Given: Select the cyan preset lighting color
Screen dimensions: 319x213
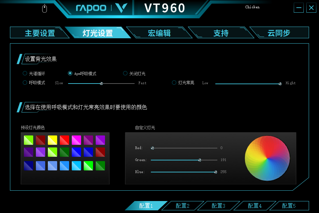Looking at the screenshot, I should (x=76, y=165).
